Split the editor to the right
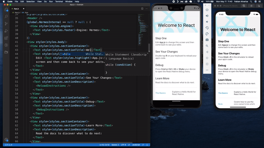This screenshot has width=264, height=148. [142, 9]
